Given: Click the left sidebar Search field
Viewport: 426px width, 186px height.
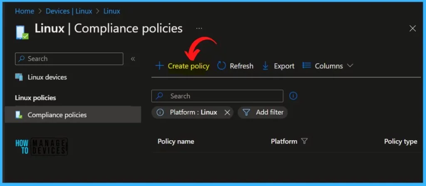Looking at the screenshot, I should click(x=69, y=59).
